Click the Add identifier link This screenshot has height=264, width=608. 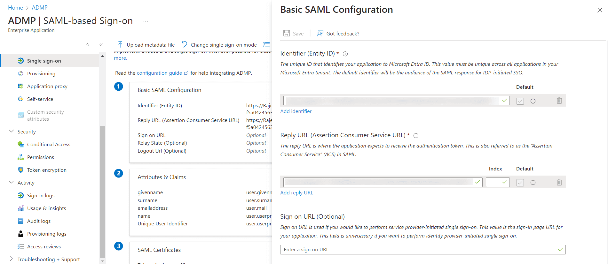[x=296, y=111]
